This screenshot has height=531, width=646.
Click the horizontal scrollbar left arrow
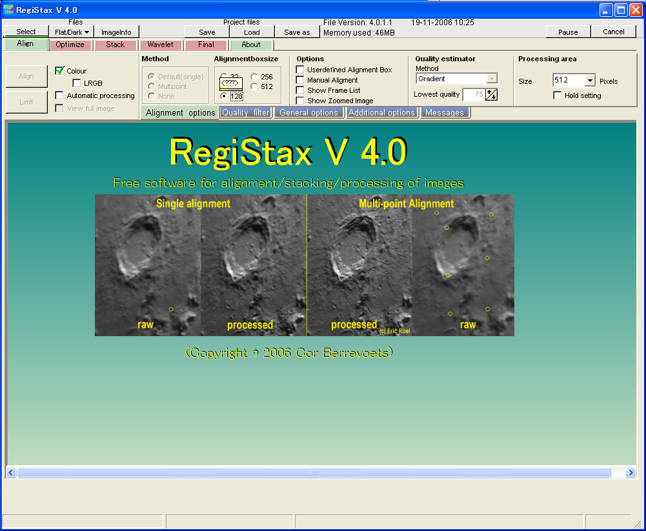point(11,473)
